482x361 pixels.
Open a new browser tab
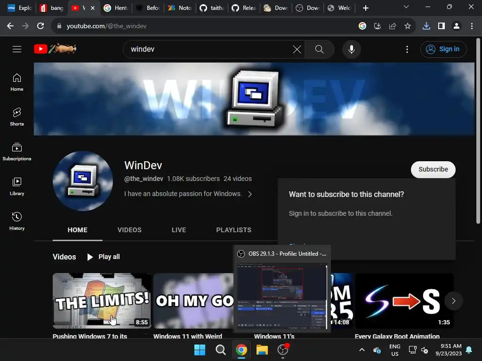365,8
